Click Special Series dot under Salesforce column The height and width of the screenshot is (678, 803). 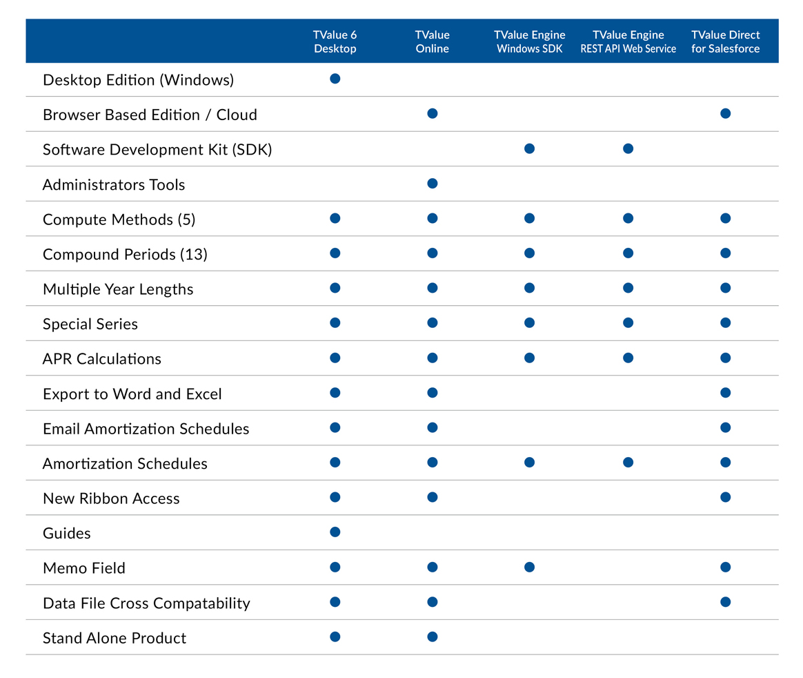tap(725, 323)
